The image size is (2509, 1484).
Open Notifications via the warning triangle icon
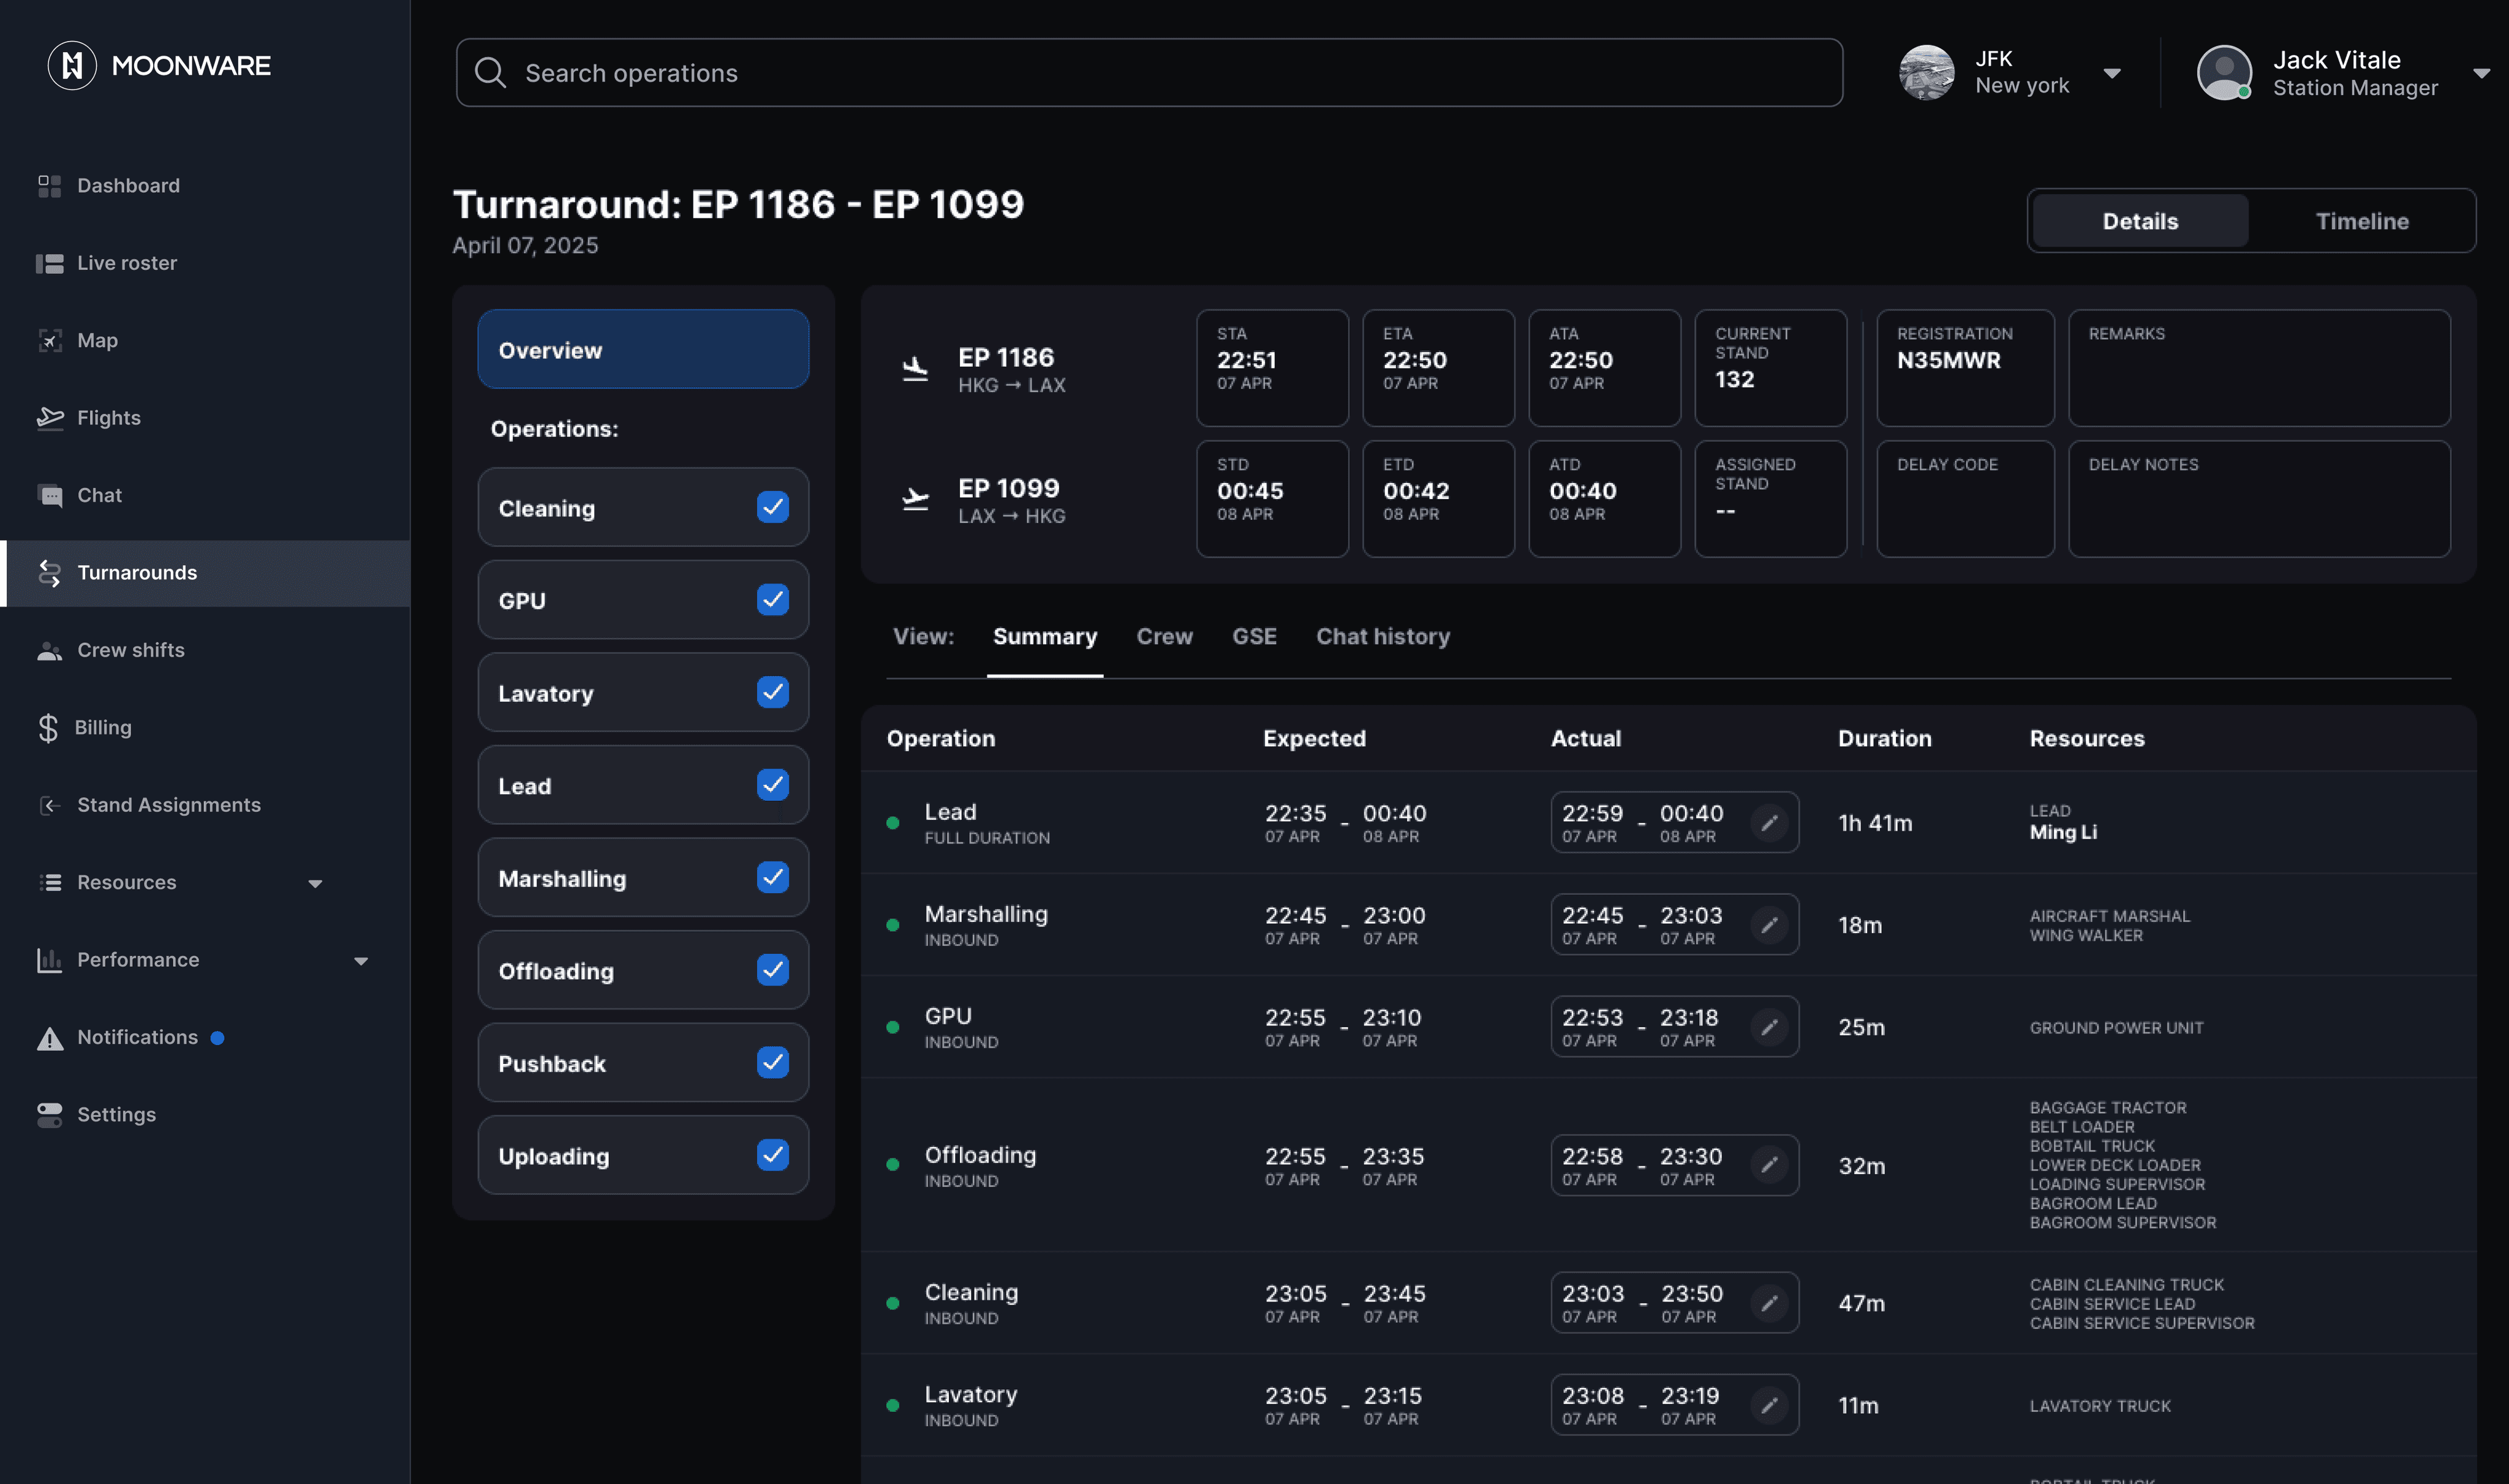click(49, 1038)
